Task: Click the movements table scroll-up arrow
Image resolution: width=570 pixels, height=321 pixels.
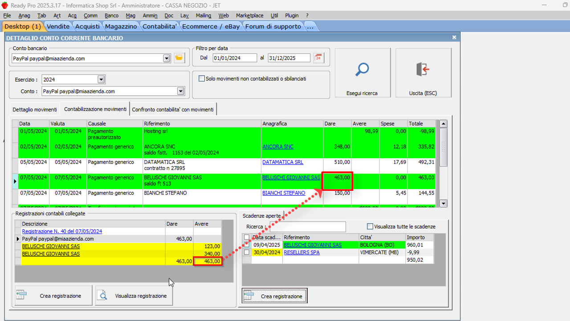Action: coord(443,123)
